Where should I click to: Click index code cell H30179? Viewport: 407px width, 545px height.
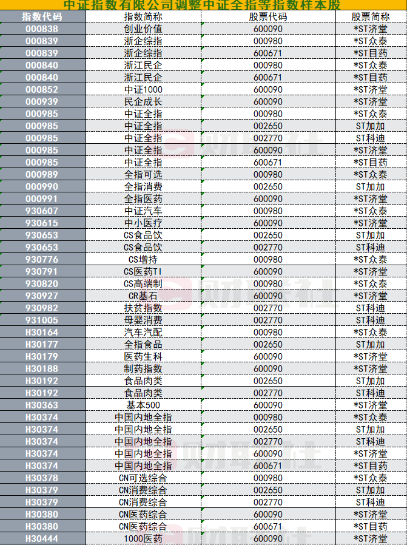pos(42,357)
